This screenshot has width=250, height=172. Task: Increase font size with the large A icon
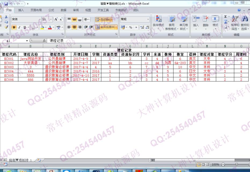point(56,19)
